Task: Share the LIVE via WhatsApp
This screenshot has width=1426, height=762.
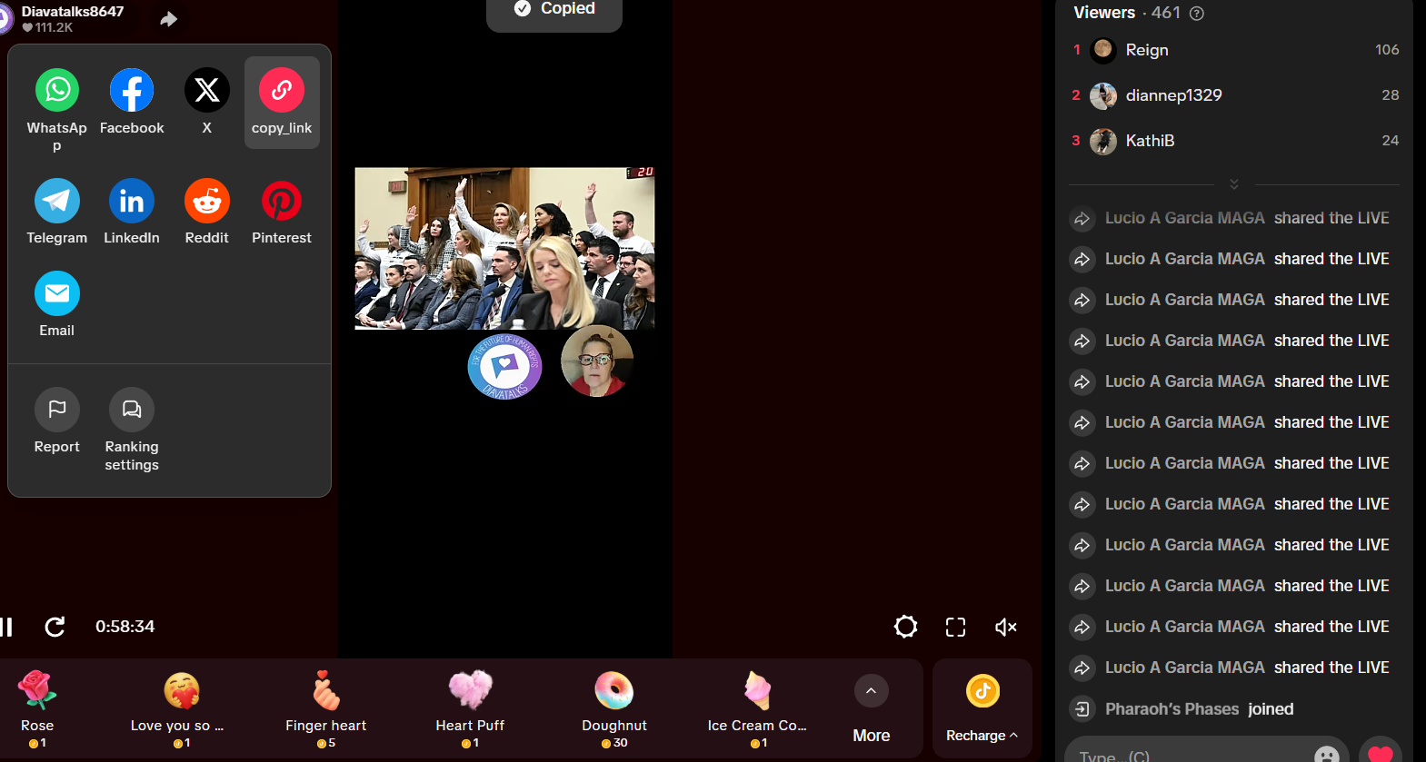Action: 57,91
